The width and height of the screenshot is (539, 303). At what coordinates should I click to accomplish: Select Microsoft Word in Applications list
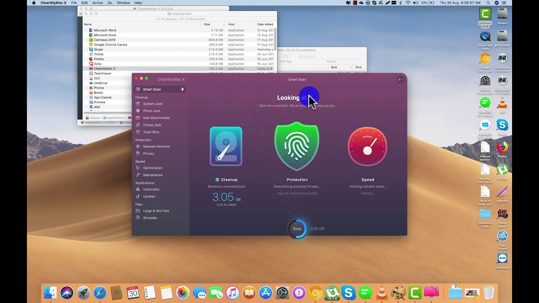point(179,30)
